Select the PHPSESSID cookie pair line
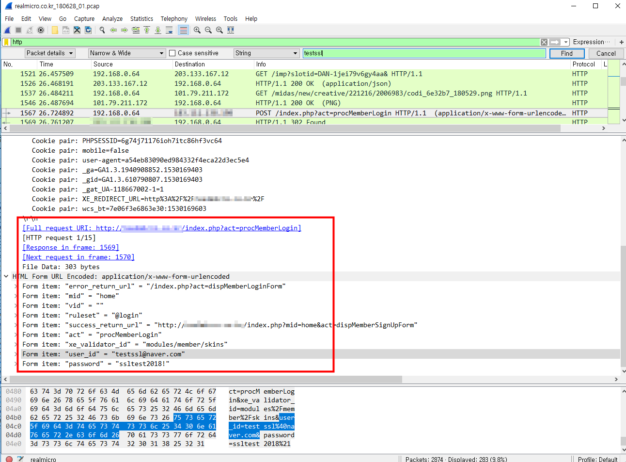 click(126, 141)
